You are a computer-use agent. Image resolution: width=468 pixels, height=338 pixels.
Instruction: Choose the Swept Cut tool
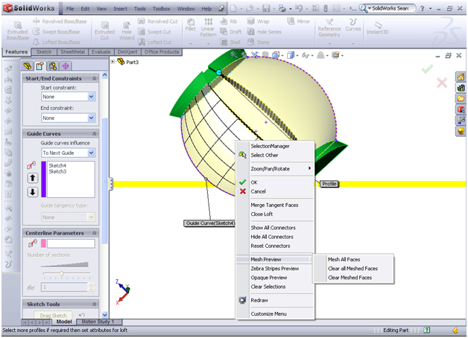[154, 31]
